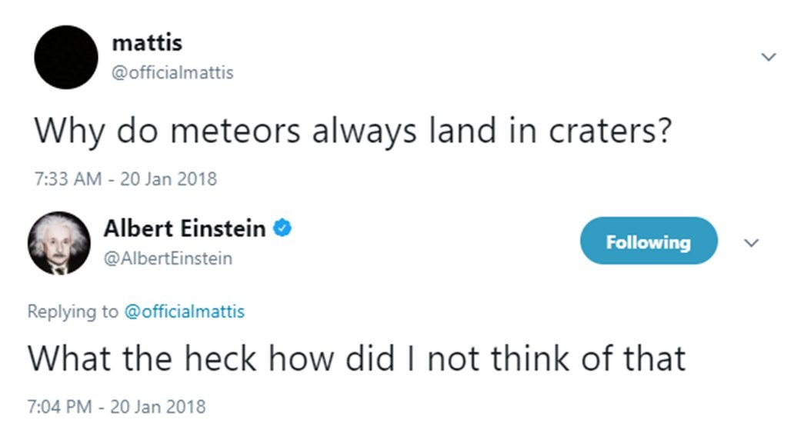Screen dimensions: 794x433
Task: Click the word 'think' in Einstein's reply
Action: coord(530,358)
